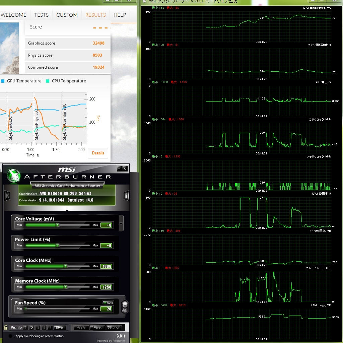Click the Reset button in Afterburner
This screenshot has height=343, width=343.
[x=97, y=328]
